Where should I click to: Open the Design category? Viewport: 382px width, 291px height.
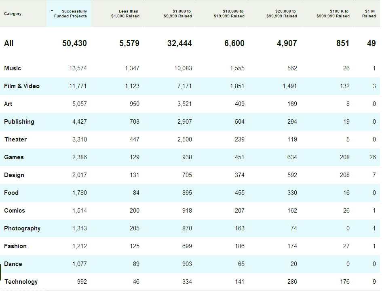coord(14,175)
